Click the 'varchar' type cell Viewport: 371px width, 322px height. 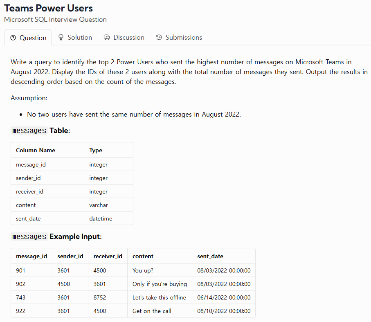click(x=109, y=205)
